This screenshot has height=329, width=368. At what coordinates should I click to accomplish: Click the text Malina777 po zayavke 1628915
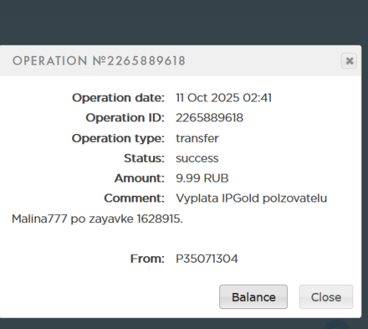(x=97, y=219)
